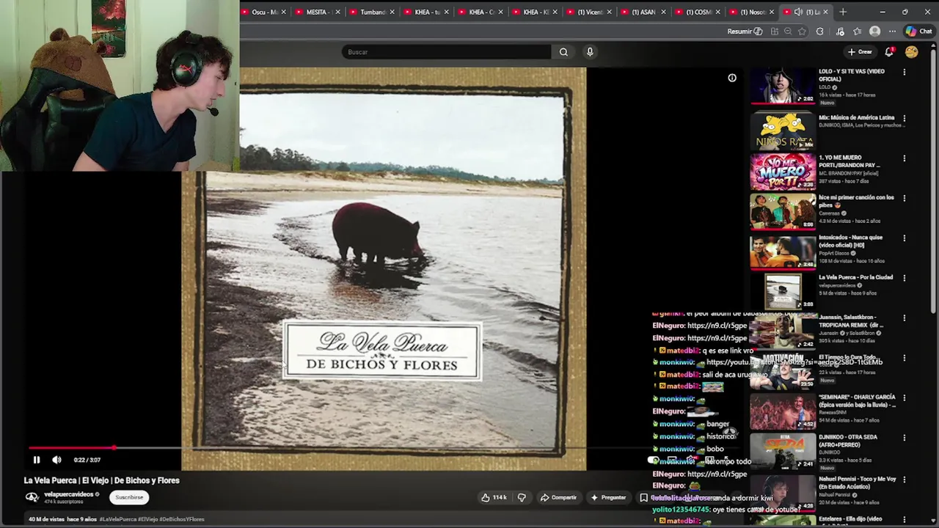This screenshot has width=939, height=528.
Task: Open the velapuercavideos channel link
Action: pos(68,494)
